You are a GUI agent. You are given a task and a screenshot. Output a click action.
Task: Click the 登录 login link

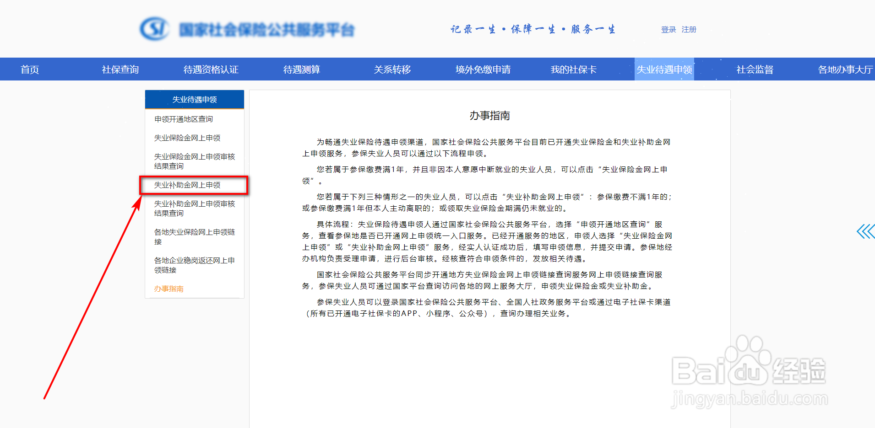[x=668, y=29]
